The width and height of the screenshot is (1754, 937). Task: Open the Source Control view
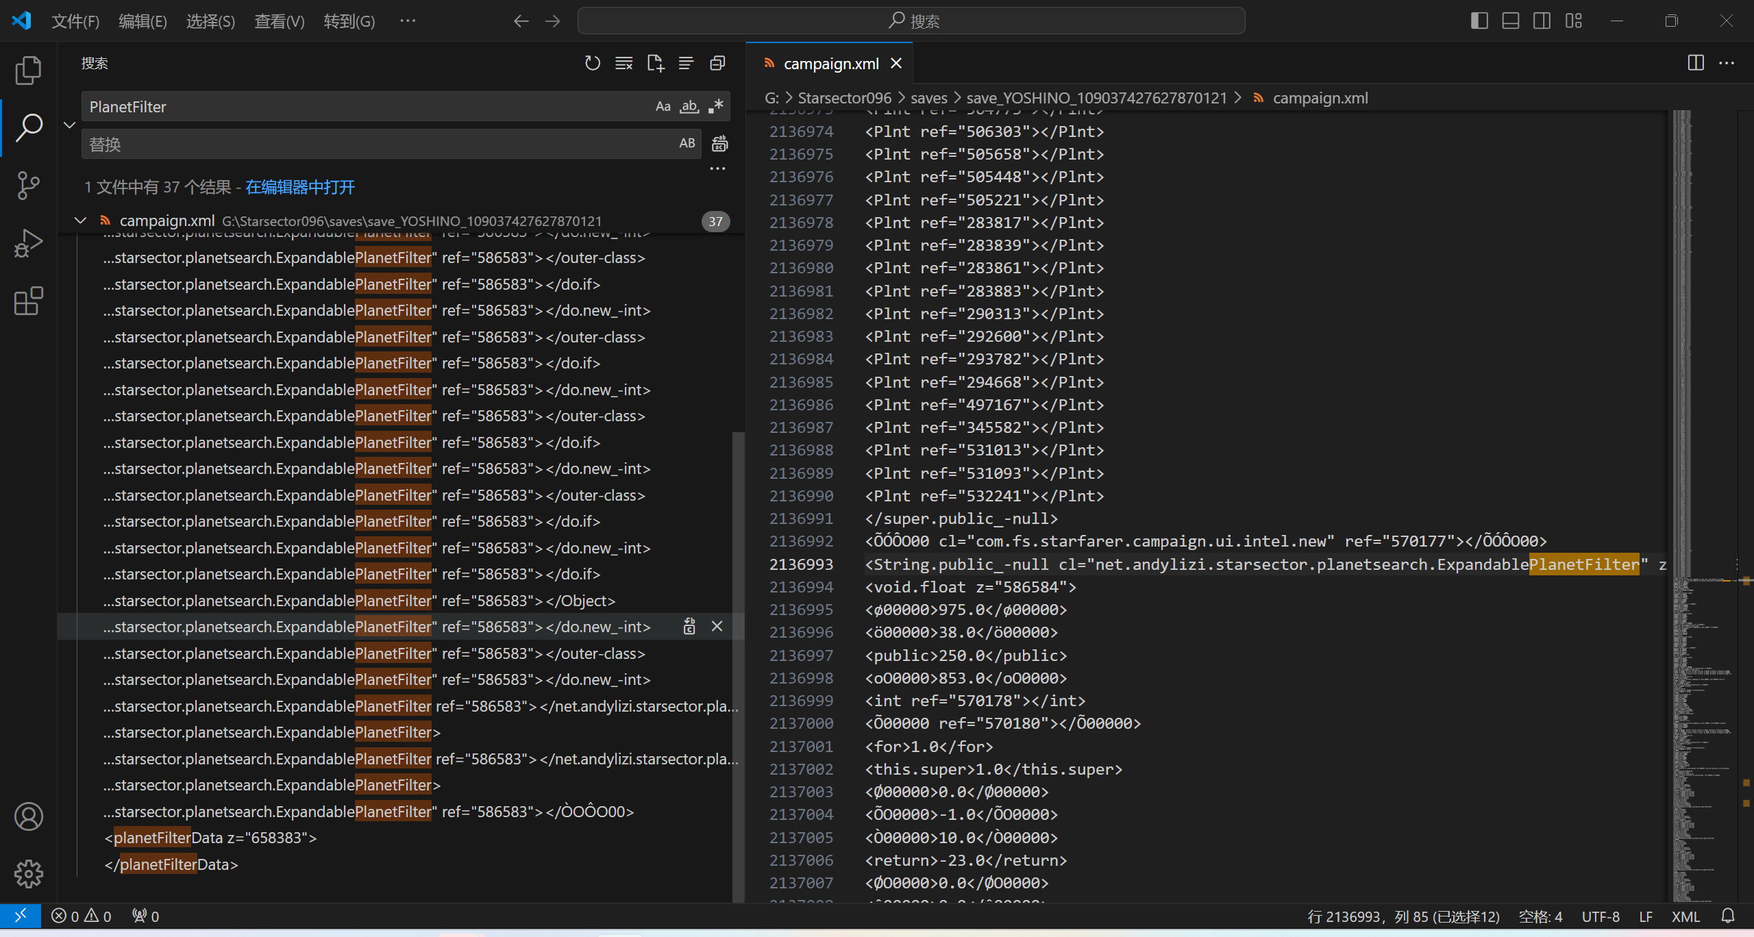tap(28, 185)
